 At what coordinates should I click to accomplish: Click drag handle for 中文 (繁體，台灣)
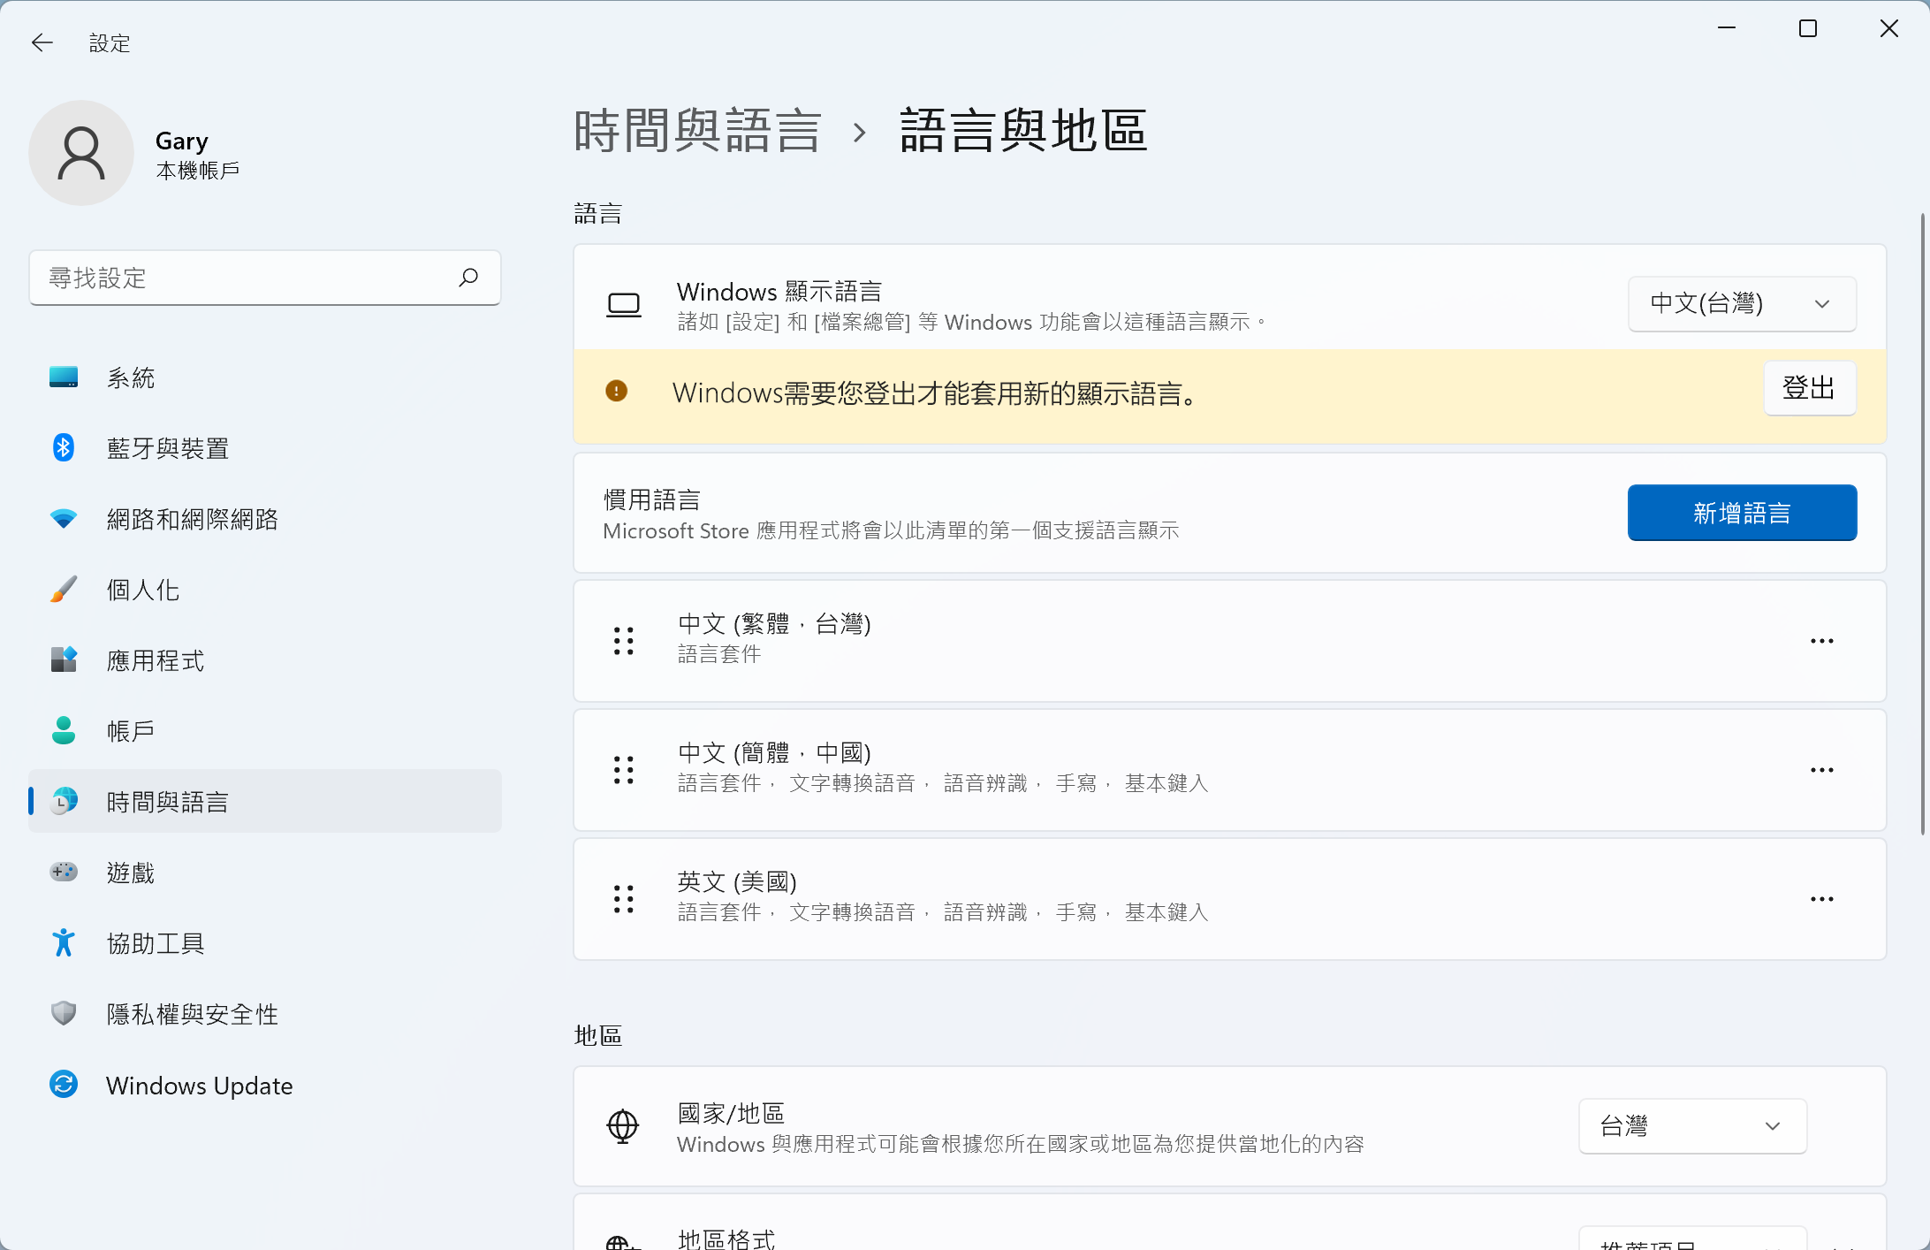click(x=624, y=641)
